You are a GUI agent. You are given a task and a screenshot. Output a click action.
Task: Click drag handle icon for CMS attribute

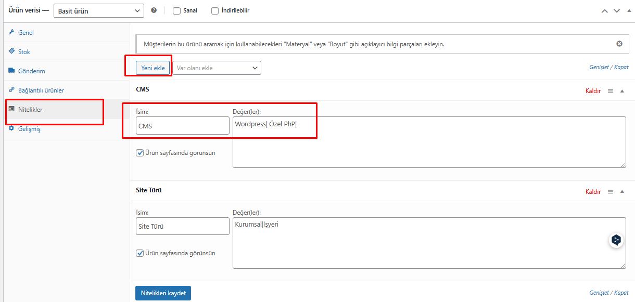click(x=611, y=91)
